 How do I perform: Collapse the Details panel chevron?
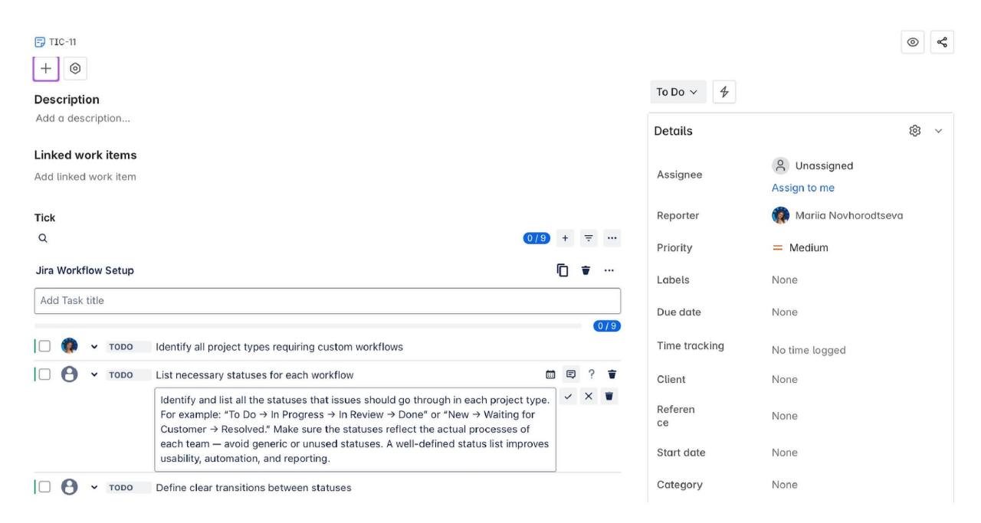click(939, 131)
